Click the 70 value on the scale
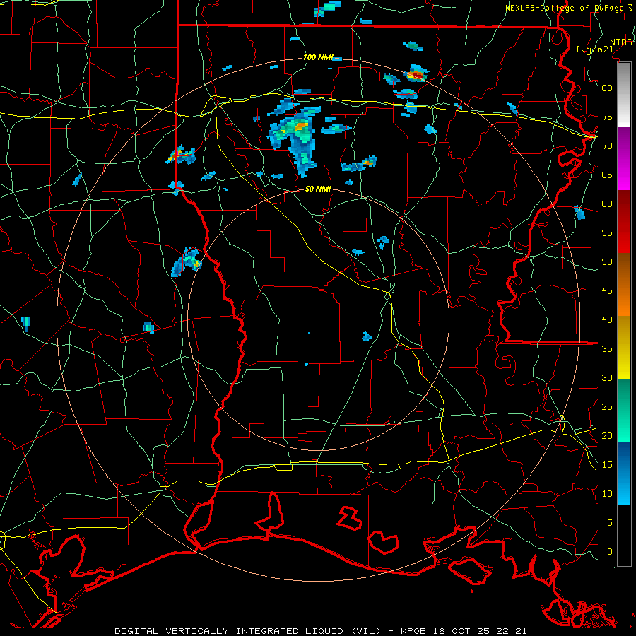 [x=607, y=146]
